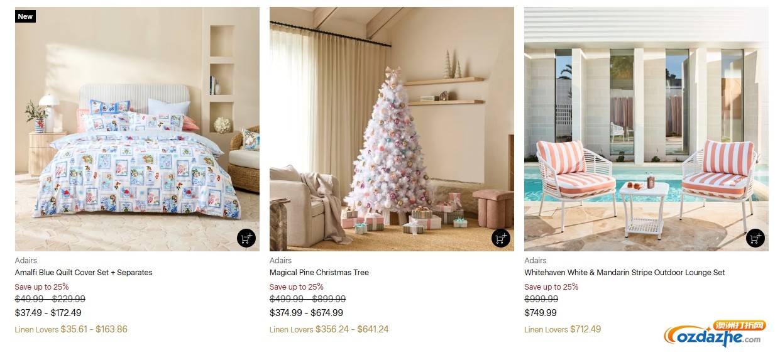Viewport: 780px width, 355px height.
Task: Open the striped outdoor lounge set image
Action: [x=646, y=129]
